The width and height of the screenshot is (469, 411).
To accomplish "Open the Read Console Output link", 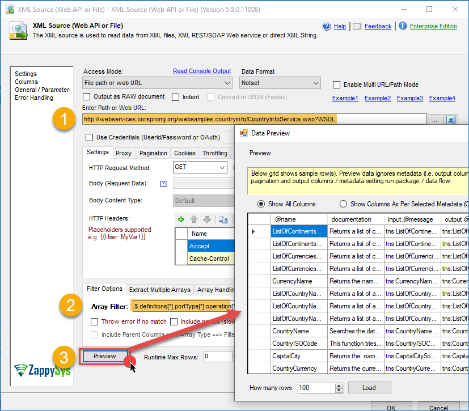I will (x=202, y=71).
